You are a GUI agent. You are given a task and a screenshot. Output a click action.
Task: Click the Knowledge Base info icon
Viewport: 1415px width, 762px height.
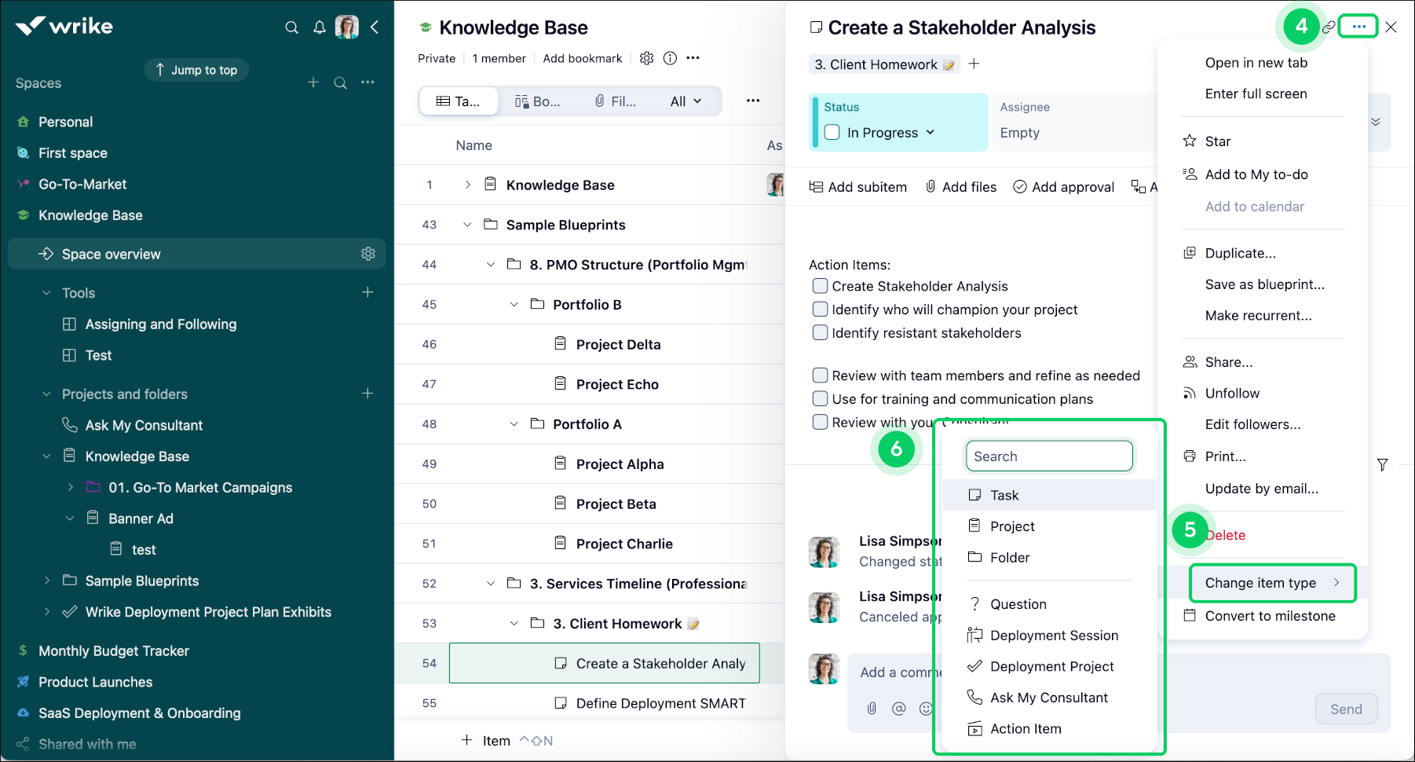pos(670,58)
